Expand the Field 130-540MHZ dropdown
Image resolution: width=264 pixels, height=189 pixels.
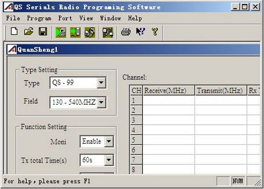(x=101, y=102)
